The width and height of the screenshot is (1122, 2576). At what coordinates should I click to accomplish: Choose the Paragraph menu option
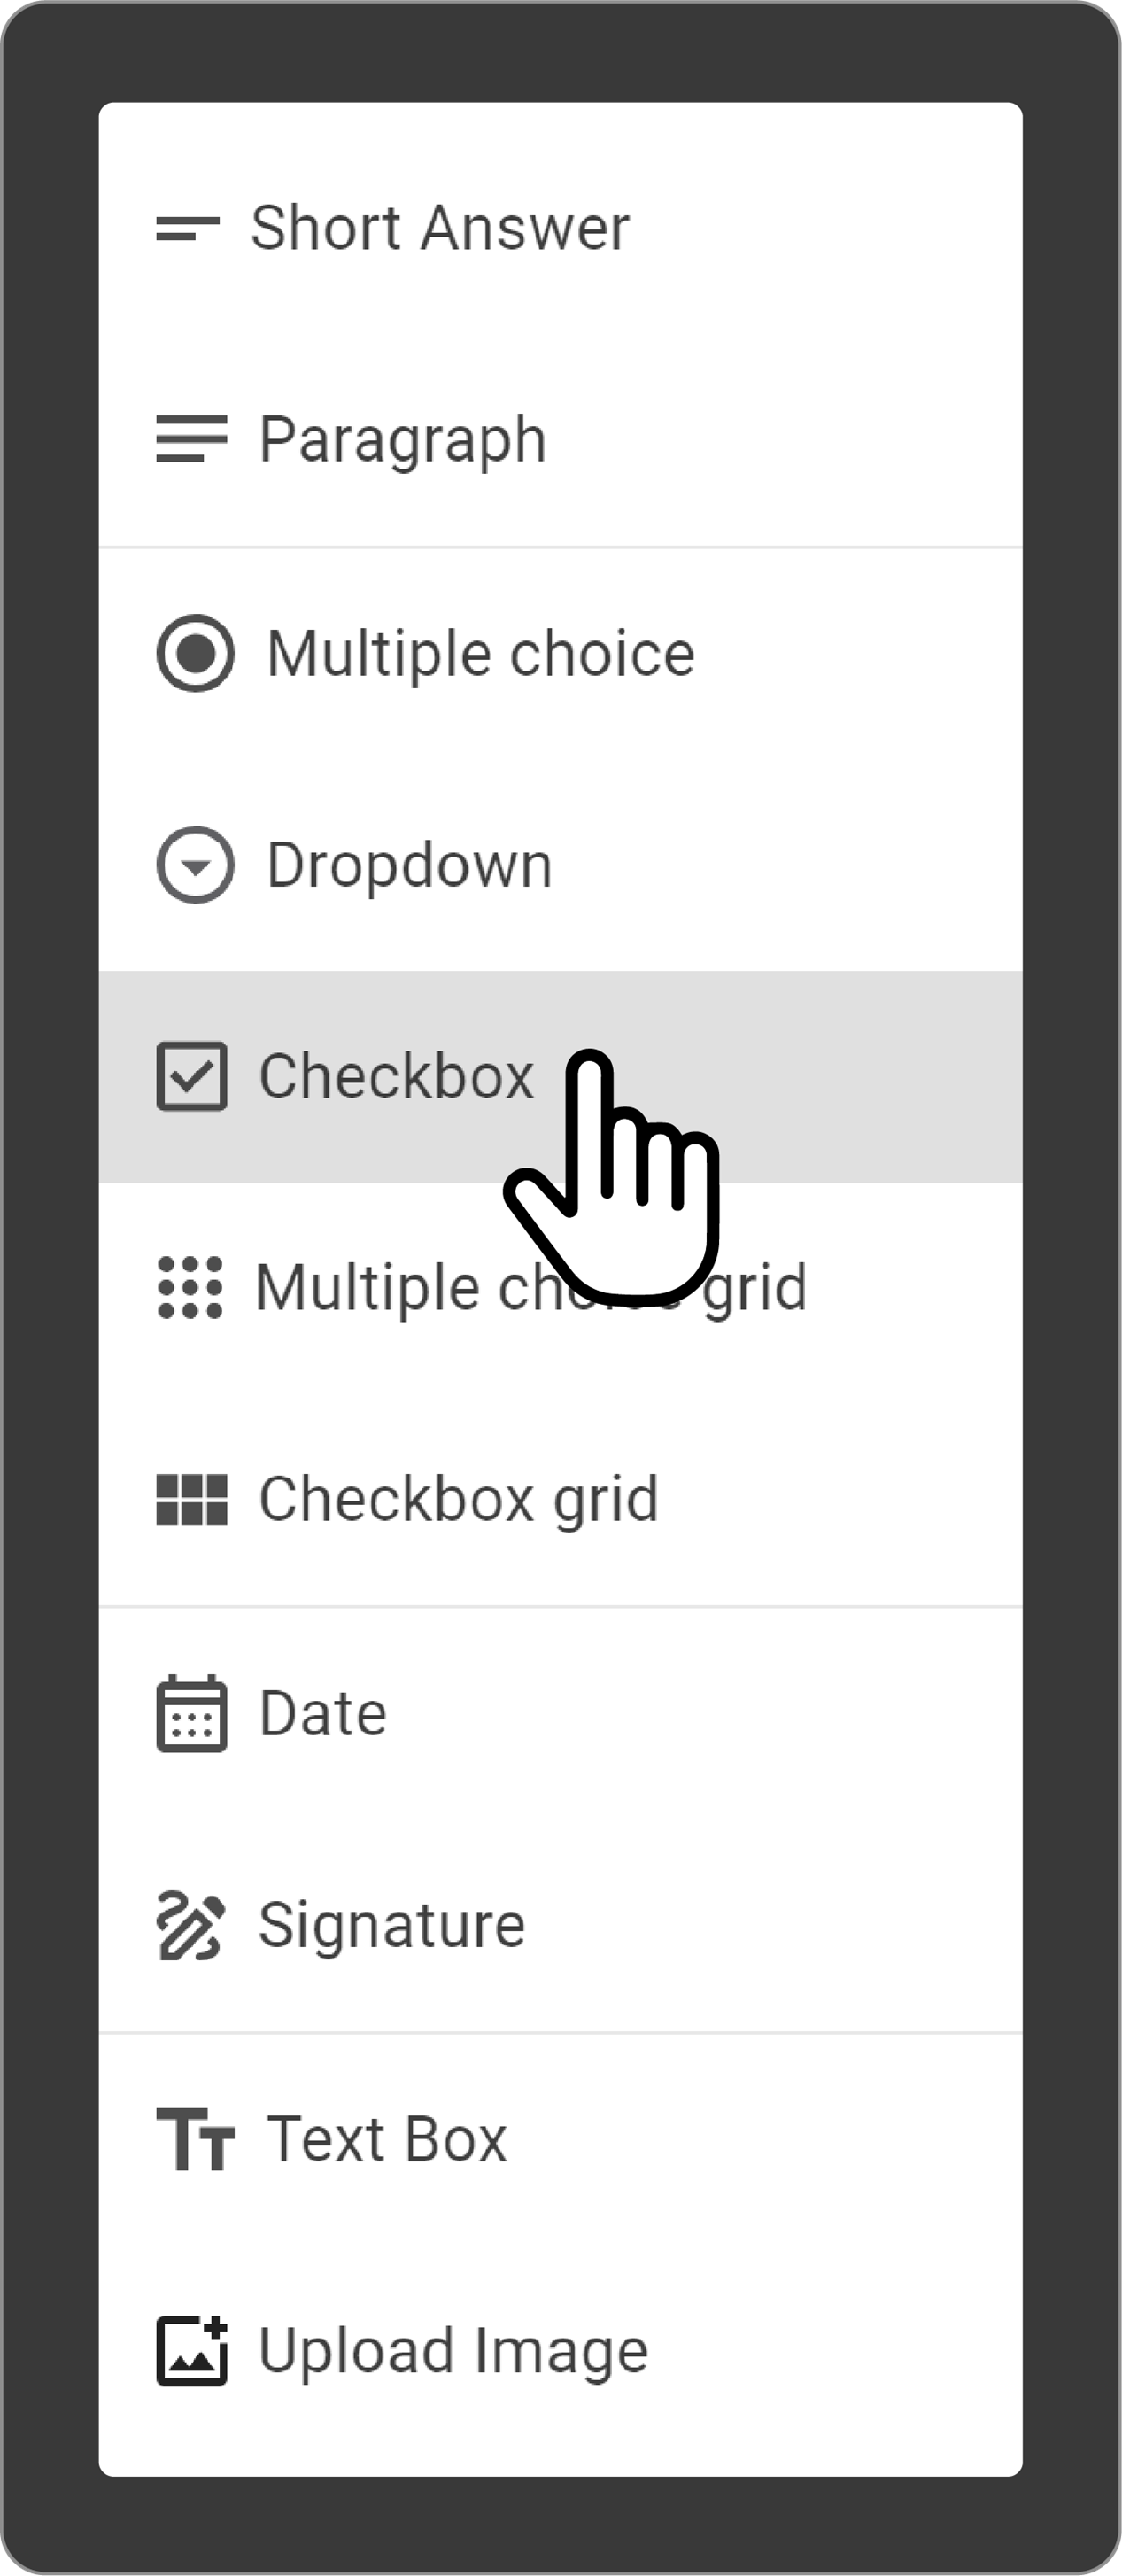click(x=402, y=439)
